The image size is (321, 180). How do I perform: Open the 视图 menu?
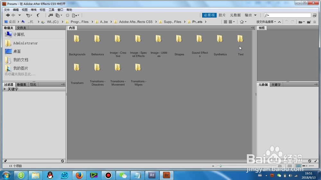click(x=25, y=10)
